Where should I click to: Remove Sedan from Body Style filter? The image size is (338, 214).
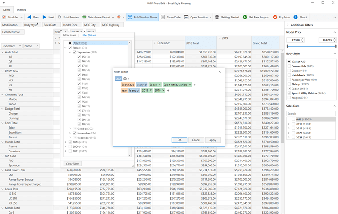click(160, 85)
